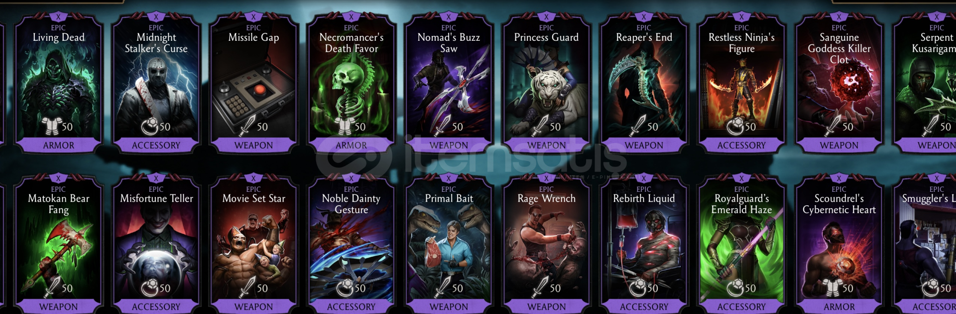This screenshot has height=314, width=956.
Task: Click the sword icon on Princess Guard
Action: coord(540,125)
